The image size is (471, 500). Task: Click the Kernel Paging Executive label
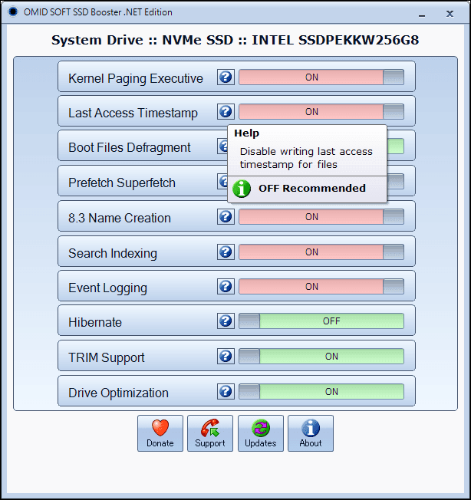coord(136,78)
